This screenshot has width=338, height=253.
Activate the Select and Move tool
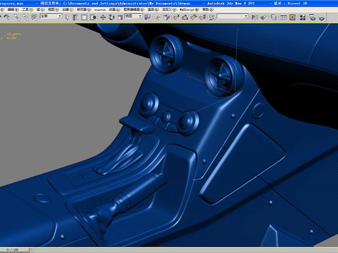pyautogui.click(x=103, y=17)
